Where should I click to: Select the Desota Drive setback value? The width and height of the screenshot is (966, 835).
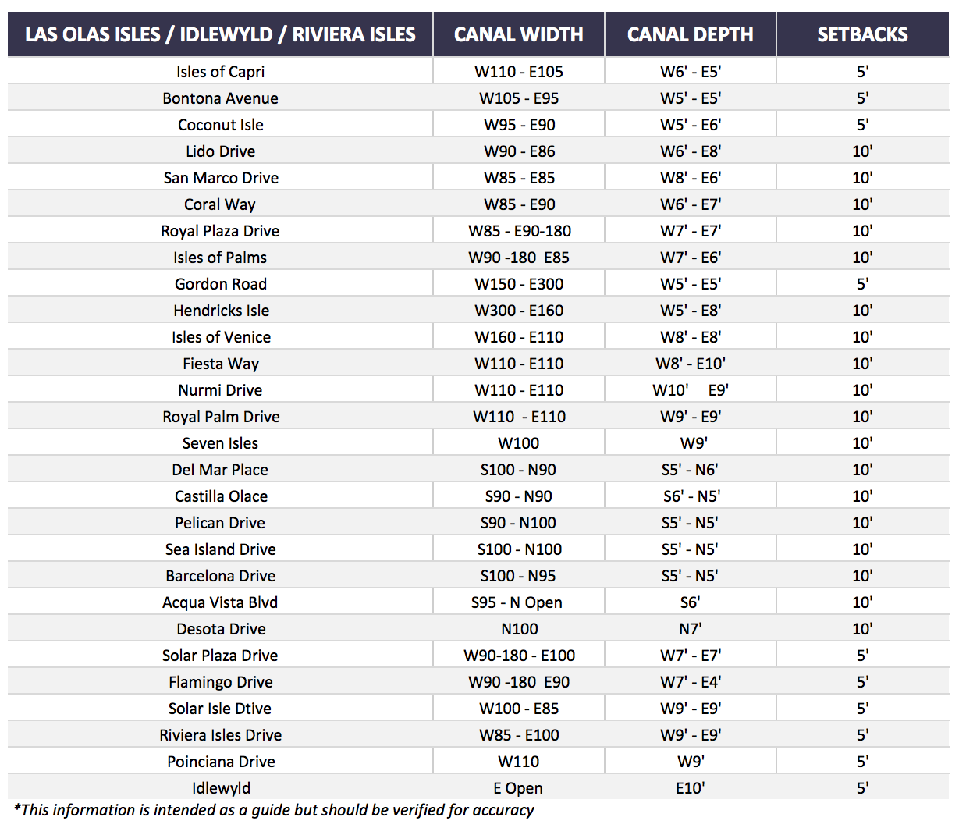[862, 629]
